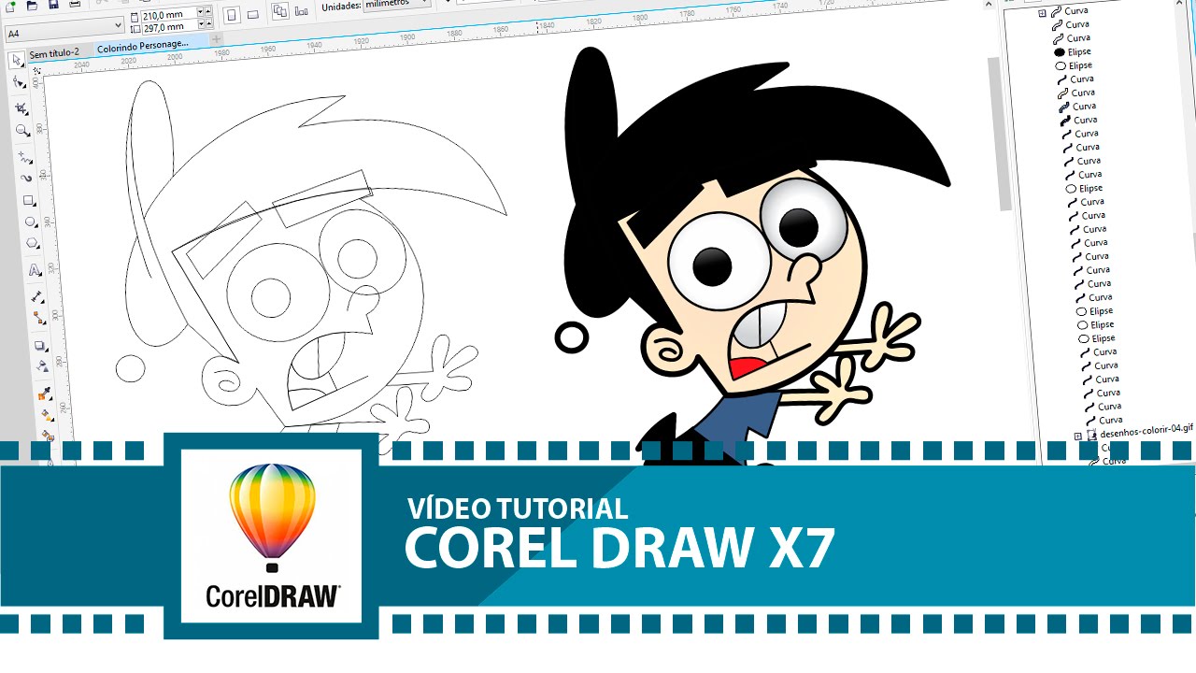Viewport: 1196px width, 673px height.
Task: Select the black filled Elipse object
Action: [1074, 51]
